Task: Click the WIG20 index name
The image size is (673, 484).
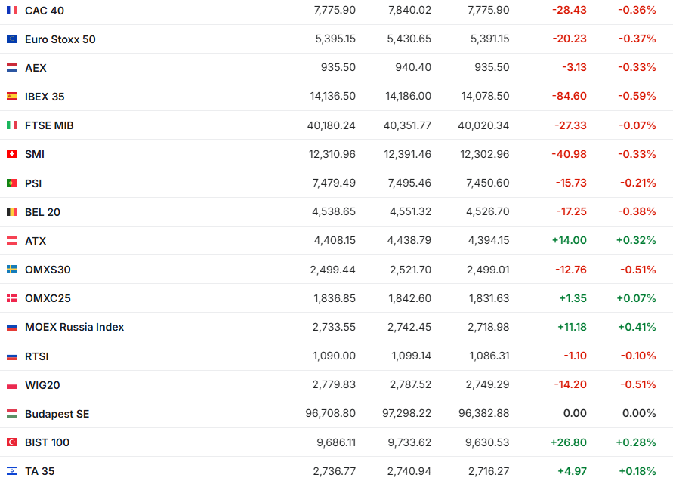Action: click(x=42, y=385)
